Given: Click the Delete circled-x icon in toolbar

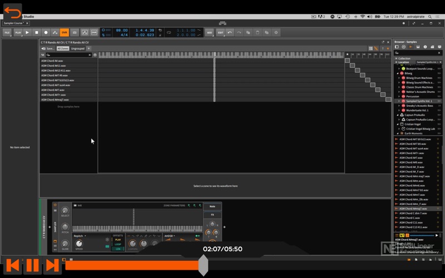Looking at the screenshot, I should 276,33.
